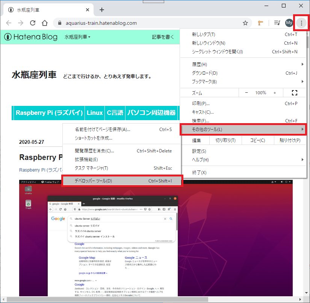Open シークレット ウィンドウを開く(I)
The height and width of the screenshot is (303, 310).
243,52
